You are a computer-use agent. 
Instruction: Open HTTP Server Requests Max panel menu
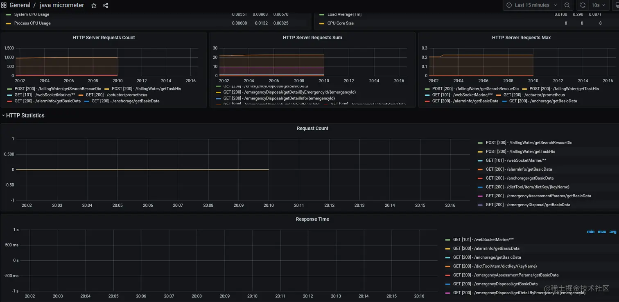coord(521,38)
